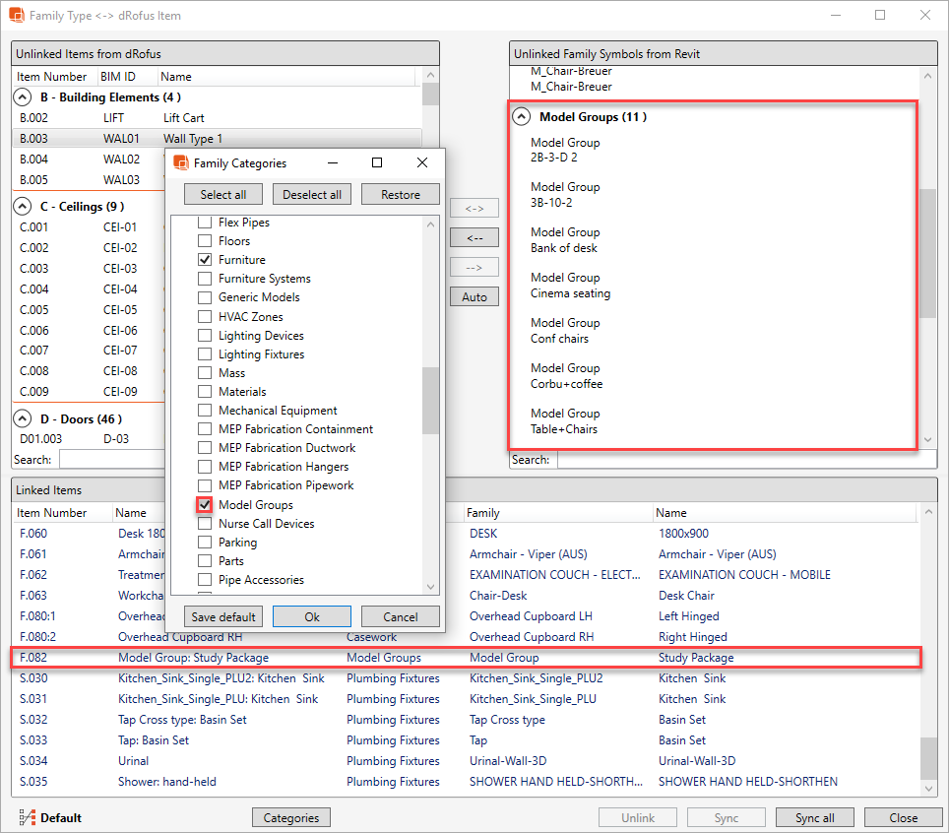The height and width of the screenshot is (833, 949).
Task: Sort by the Item Number column header
Action: [x=52, y=77]
